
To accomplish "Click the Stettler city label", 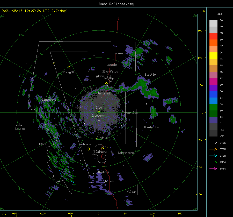I will click(151, 75).
